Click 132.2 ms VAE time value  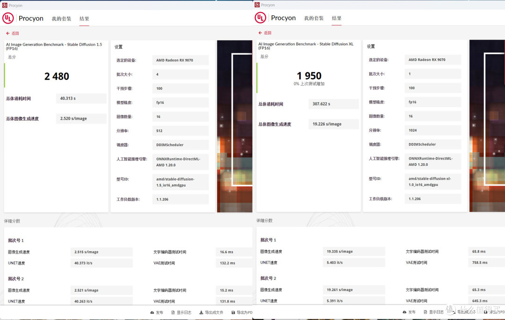(234, 263)
